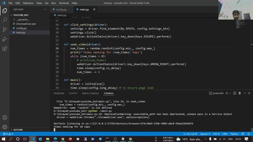Place cursor on line 24 num_times code

coord(112,48)
